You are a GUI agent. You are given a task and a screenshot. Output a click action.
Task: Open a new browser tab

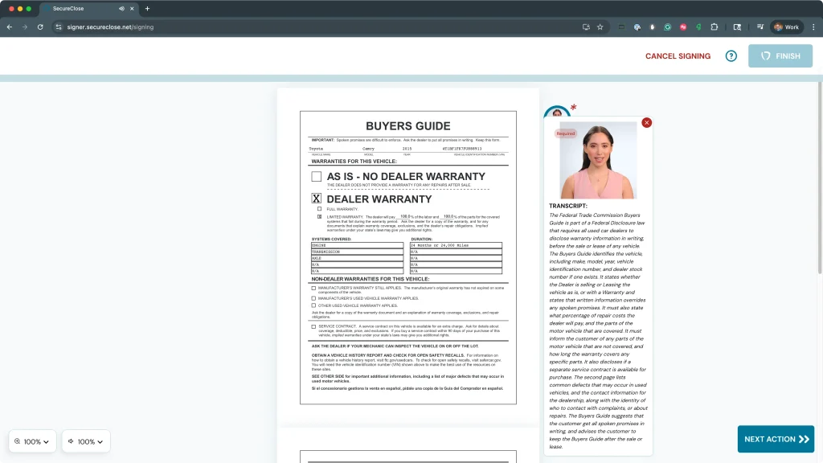(x=147, y=8)
